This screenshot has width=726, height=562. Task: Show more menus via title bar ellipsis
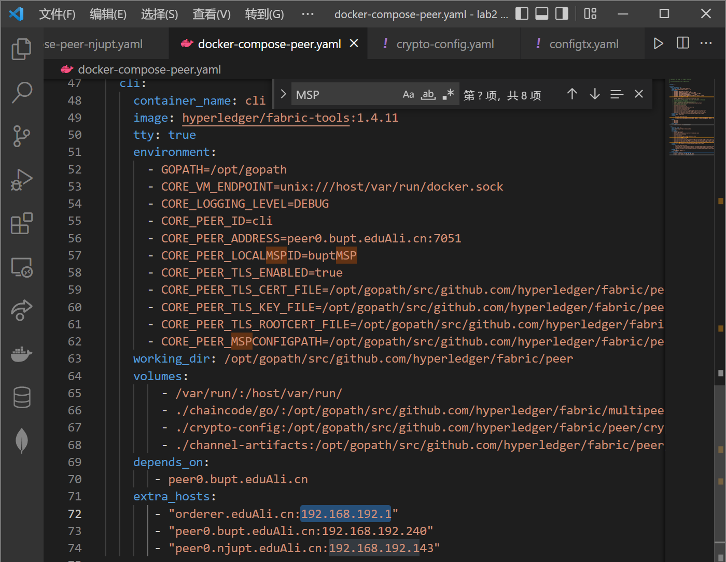pos(308,14)
